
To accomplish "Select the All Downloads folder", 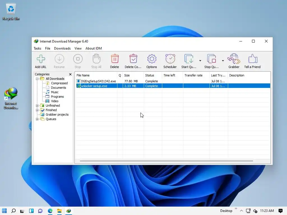I will (x=55, y=79).
